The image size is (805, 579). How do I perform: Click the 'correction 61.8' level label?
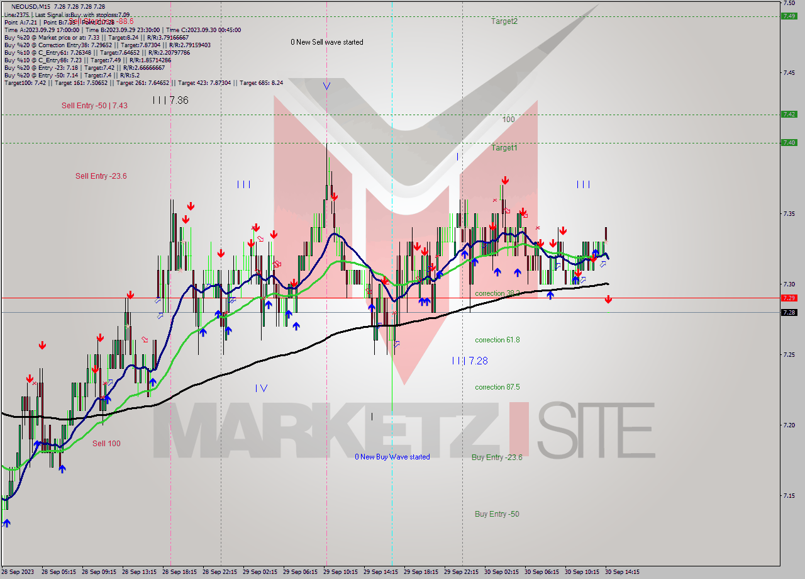497,340
